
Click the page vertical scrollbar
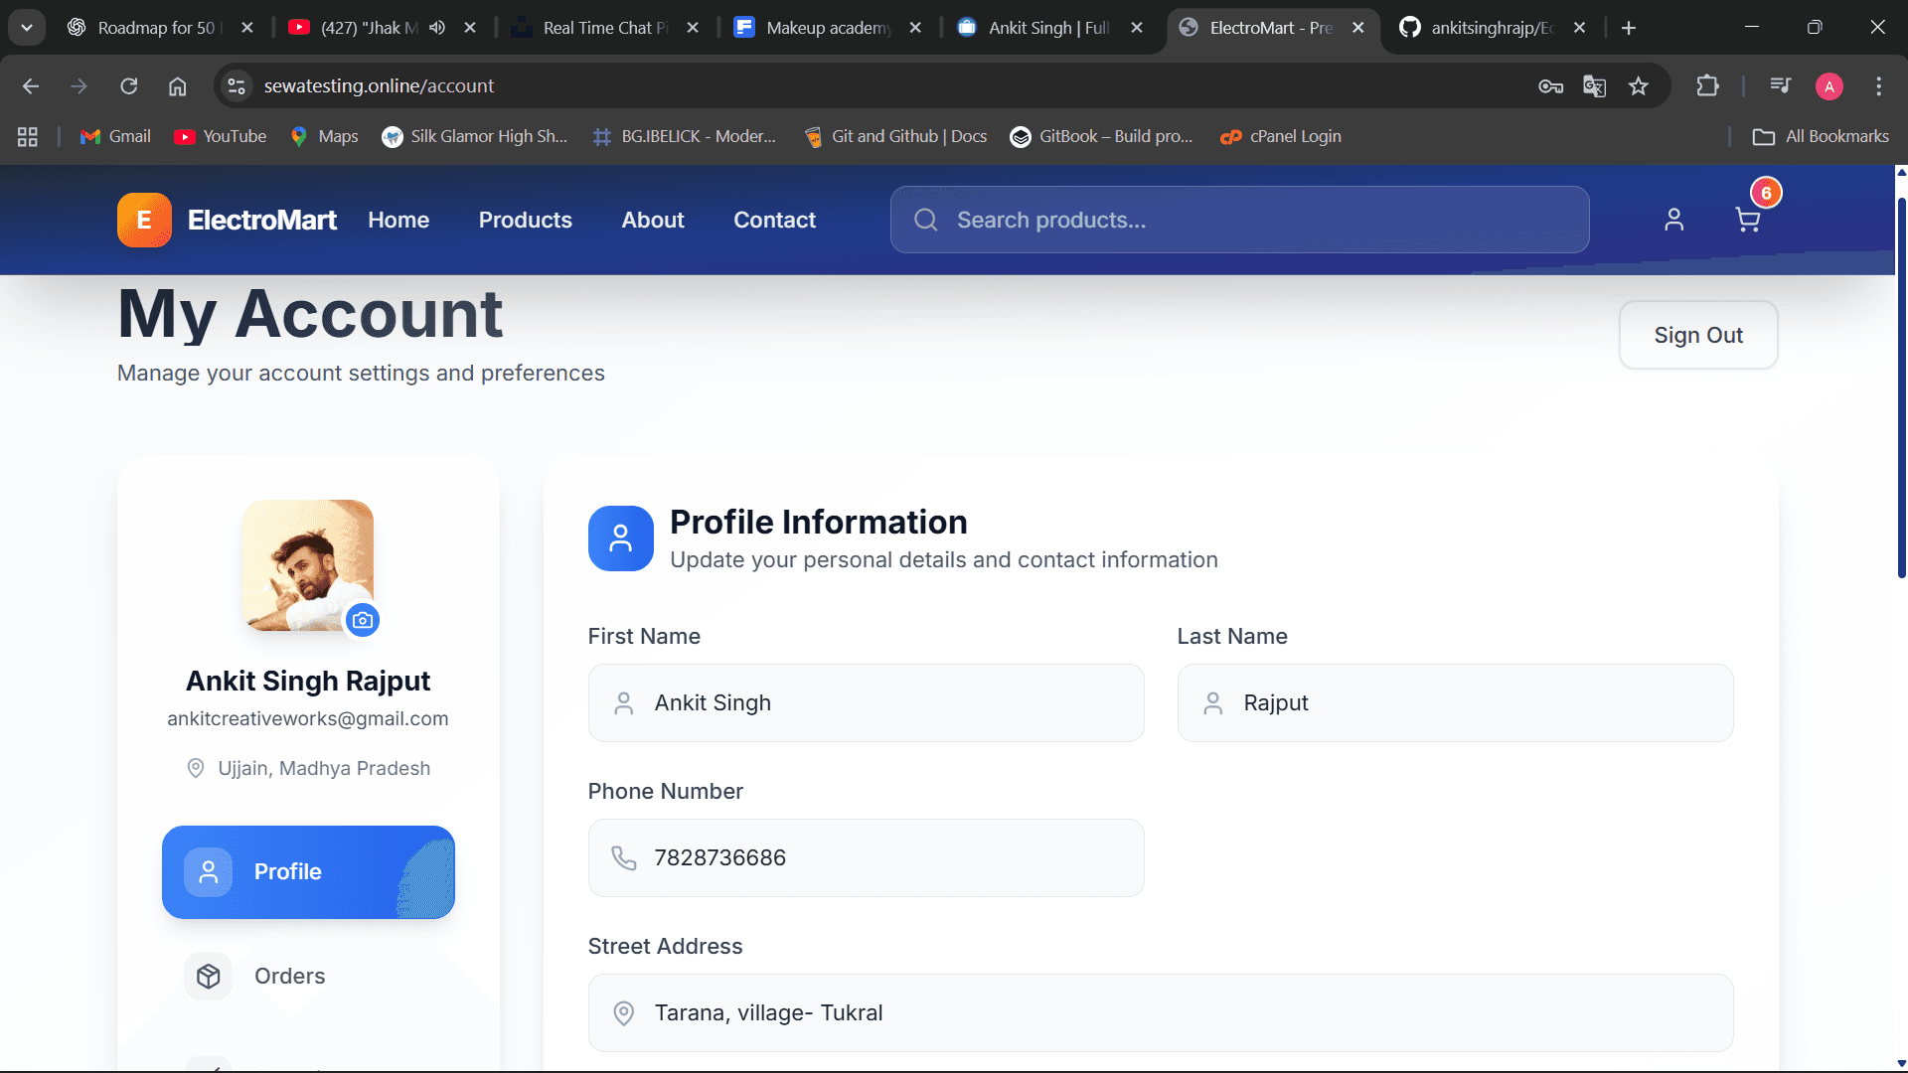1901,387
